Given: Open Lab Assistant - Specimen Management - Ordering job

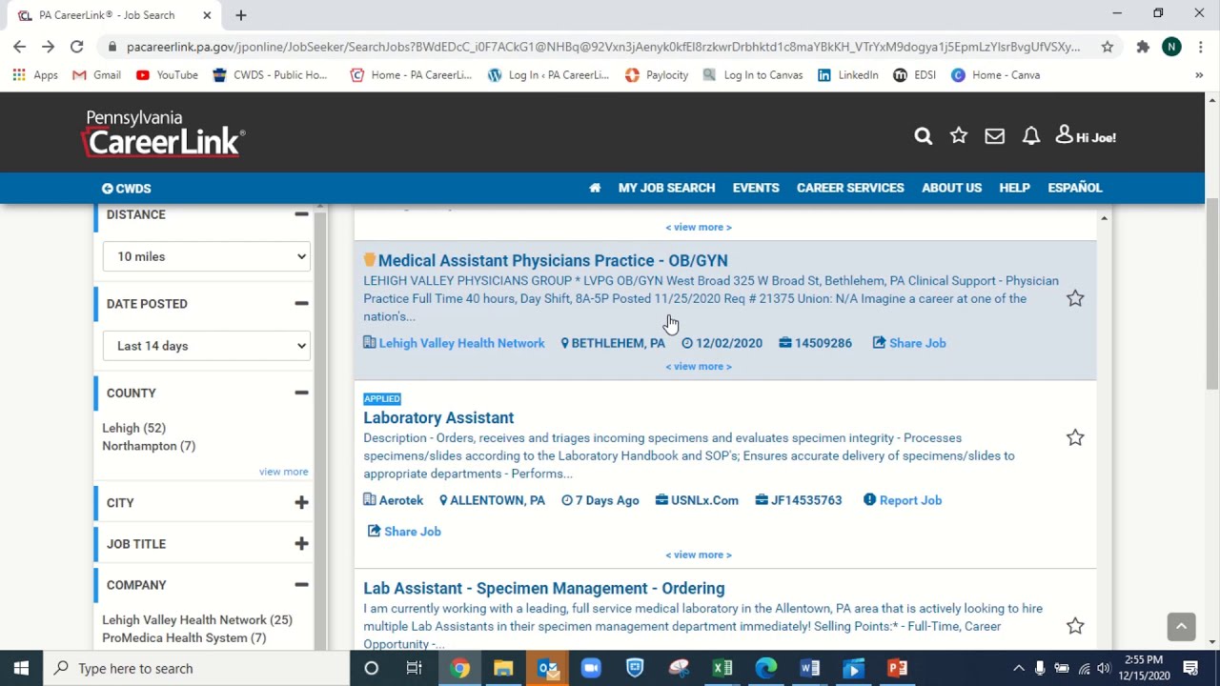Looking at the screenshot, I should (x=543, y=588).
